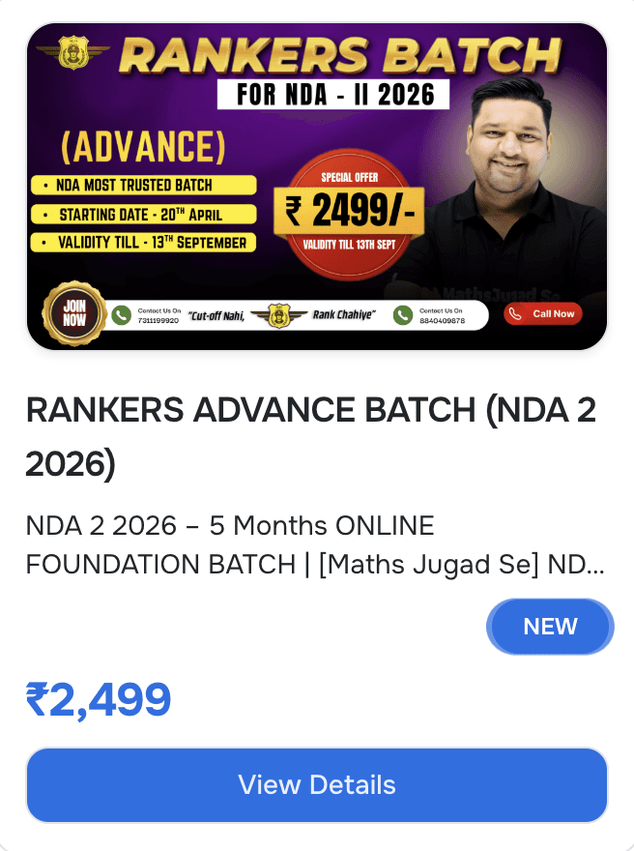This screenshot has width=634, height=851.
Task: Click the green phone icon near 7311199920
Action: tap(122, 315)
